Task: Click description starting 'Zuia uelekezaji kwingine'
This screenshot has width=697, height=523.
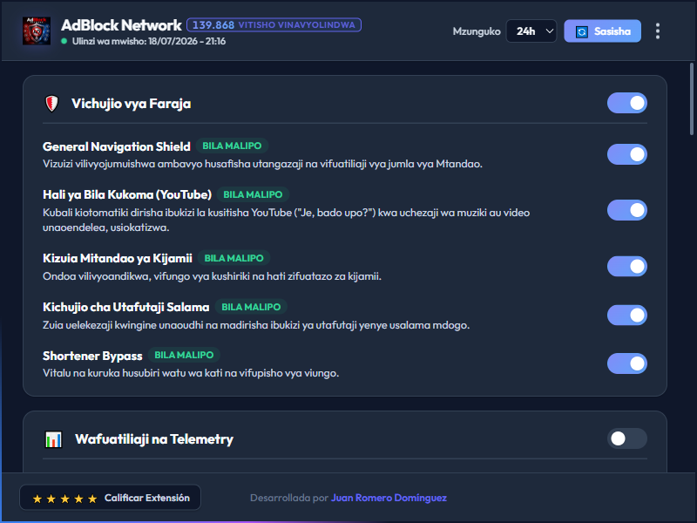Action: point(256,325)
